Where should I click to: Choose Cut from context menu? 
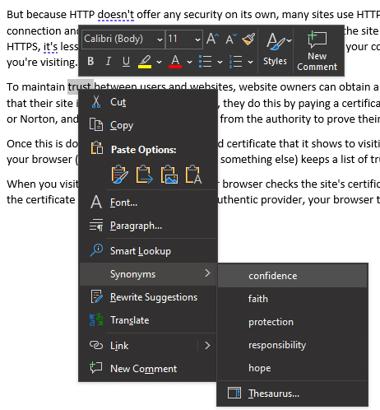148,102
